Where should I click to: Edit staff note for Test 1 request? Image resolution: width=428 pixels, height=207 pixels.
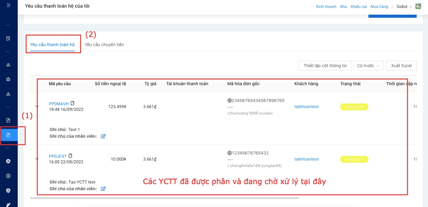(x=103, y=136)
